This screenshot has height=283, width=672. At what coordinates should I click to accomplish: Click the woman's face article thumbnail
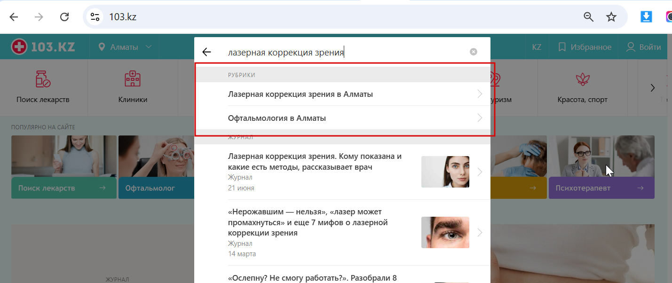[x=445, y=172]
